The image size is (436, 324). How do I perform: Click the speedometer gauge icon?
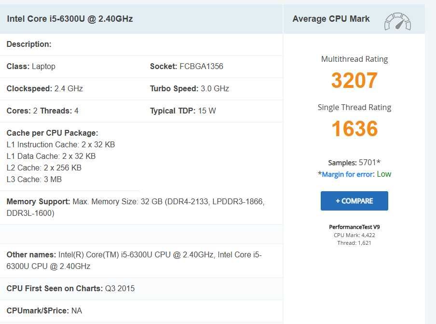pyautogui.click(x=397, y=21)
